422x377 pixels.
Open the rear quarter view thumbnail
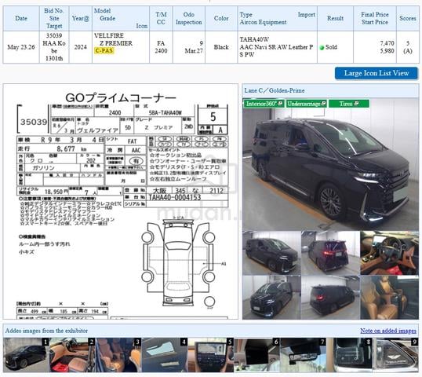(x=330, y=297)
